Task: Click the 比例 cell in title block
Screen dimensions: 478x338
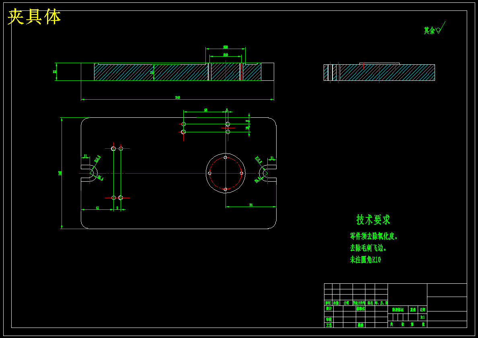Action: (x=423, y=309)
